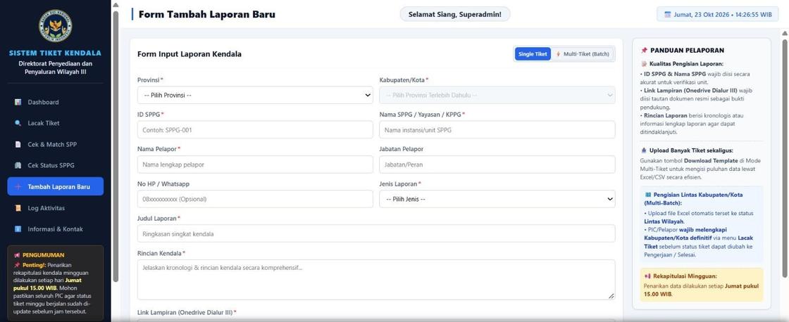Click the Cek Status SPPG building icon

click(18, 166)
